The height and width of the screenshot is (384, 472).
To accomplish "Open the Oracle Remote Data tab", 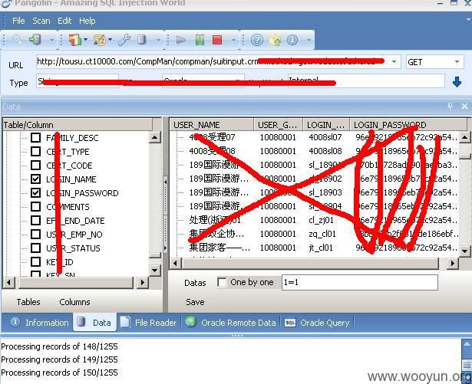I will coord(230,323).
